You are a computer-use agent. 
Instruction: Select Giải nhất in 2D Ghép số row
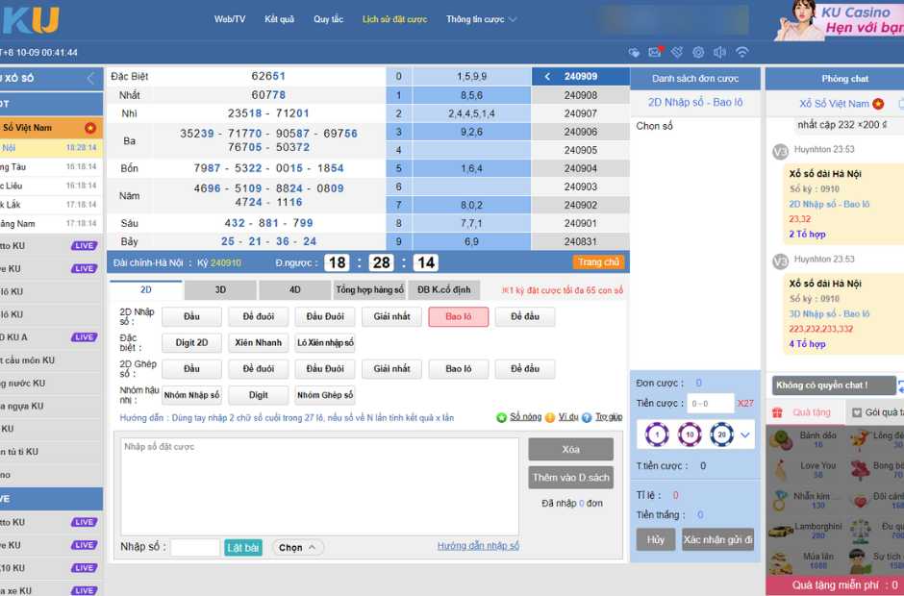(391, 368)
